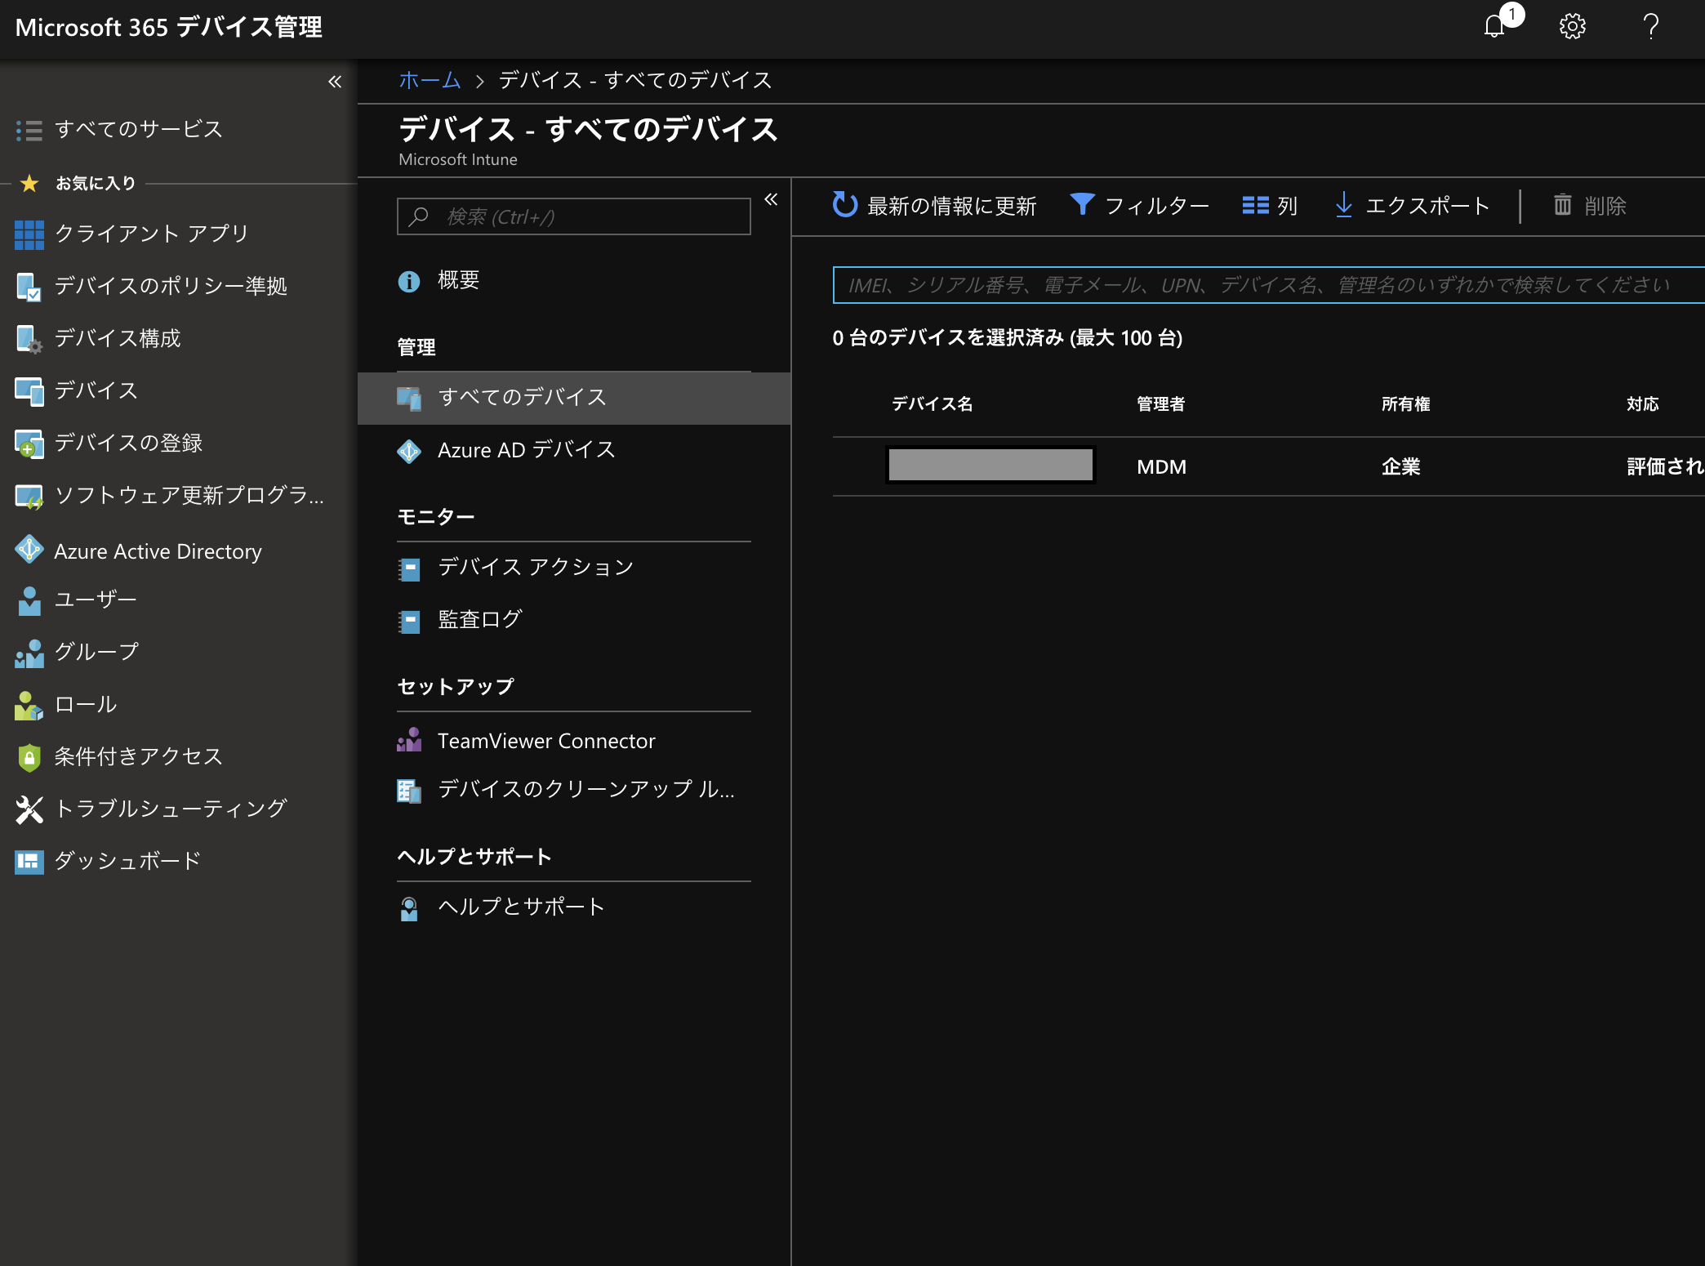
Task: Open the 列 columns button
Action: [1270, 205]
